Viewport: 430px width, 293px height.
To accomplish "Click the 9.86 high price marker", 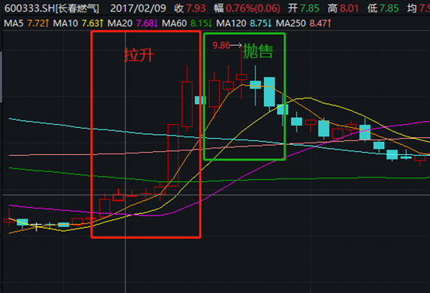I will click(x=221, y=45).
